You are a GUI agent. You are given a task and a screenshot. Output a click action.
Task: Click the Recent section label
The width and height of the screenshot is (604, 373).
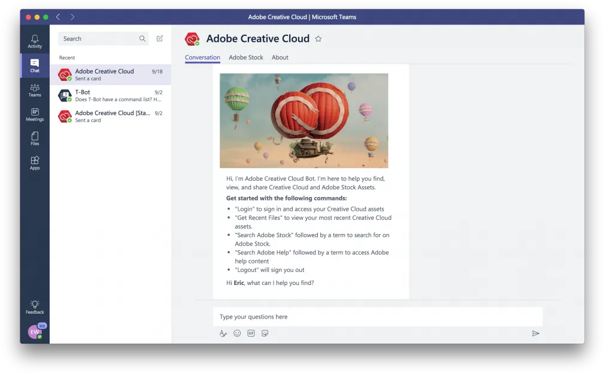click(67, 58)
